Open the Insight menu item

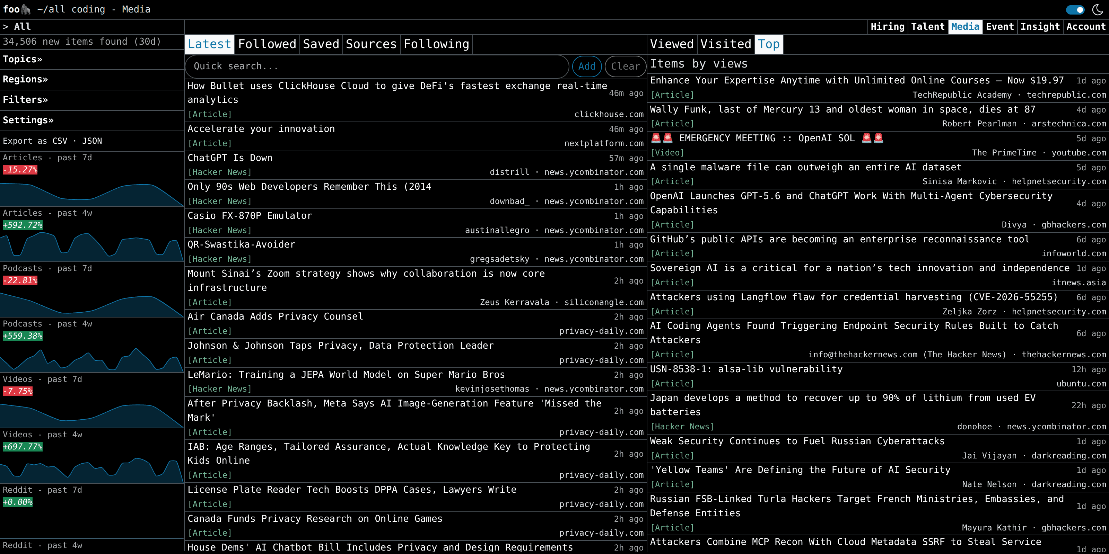[x=1040, y=27]
